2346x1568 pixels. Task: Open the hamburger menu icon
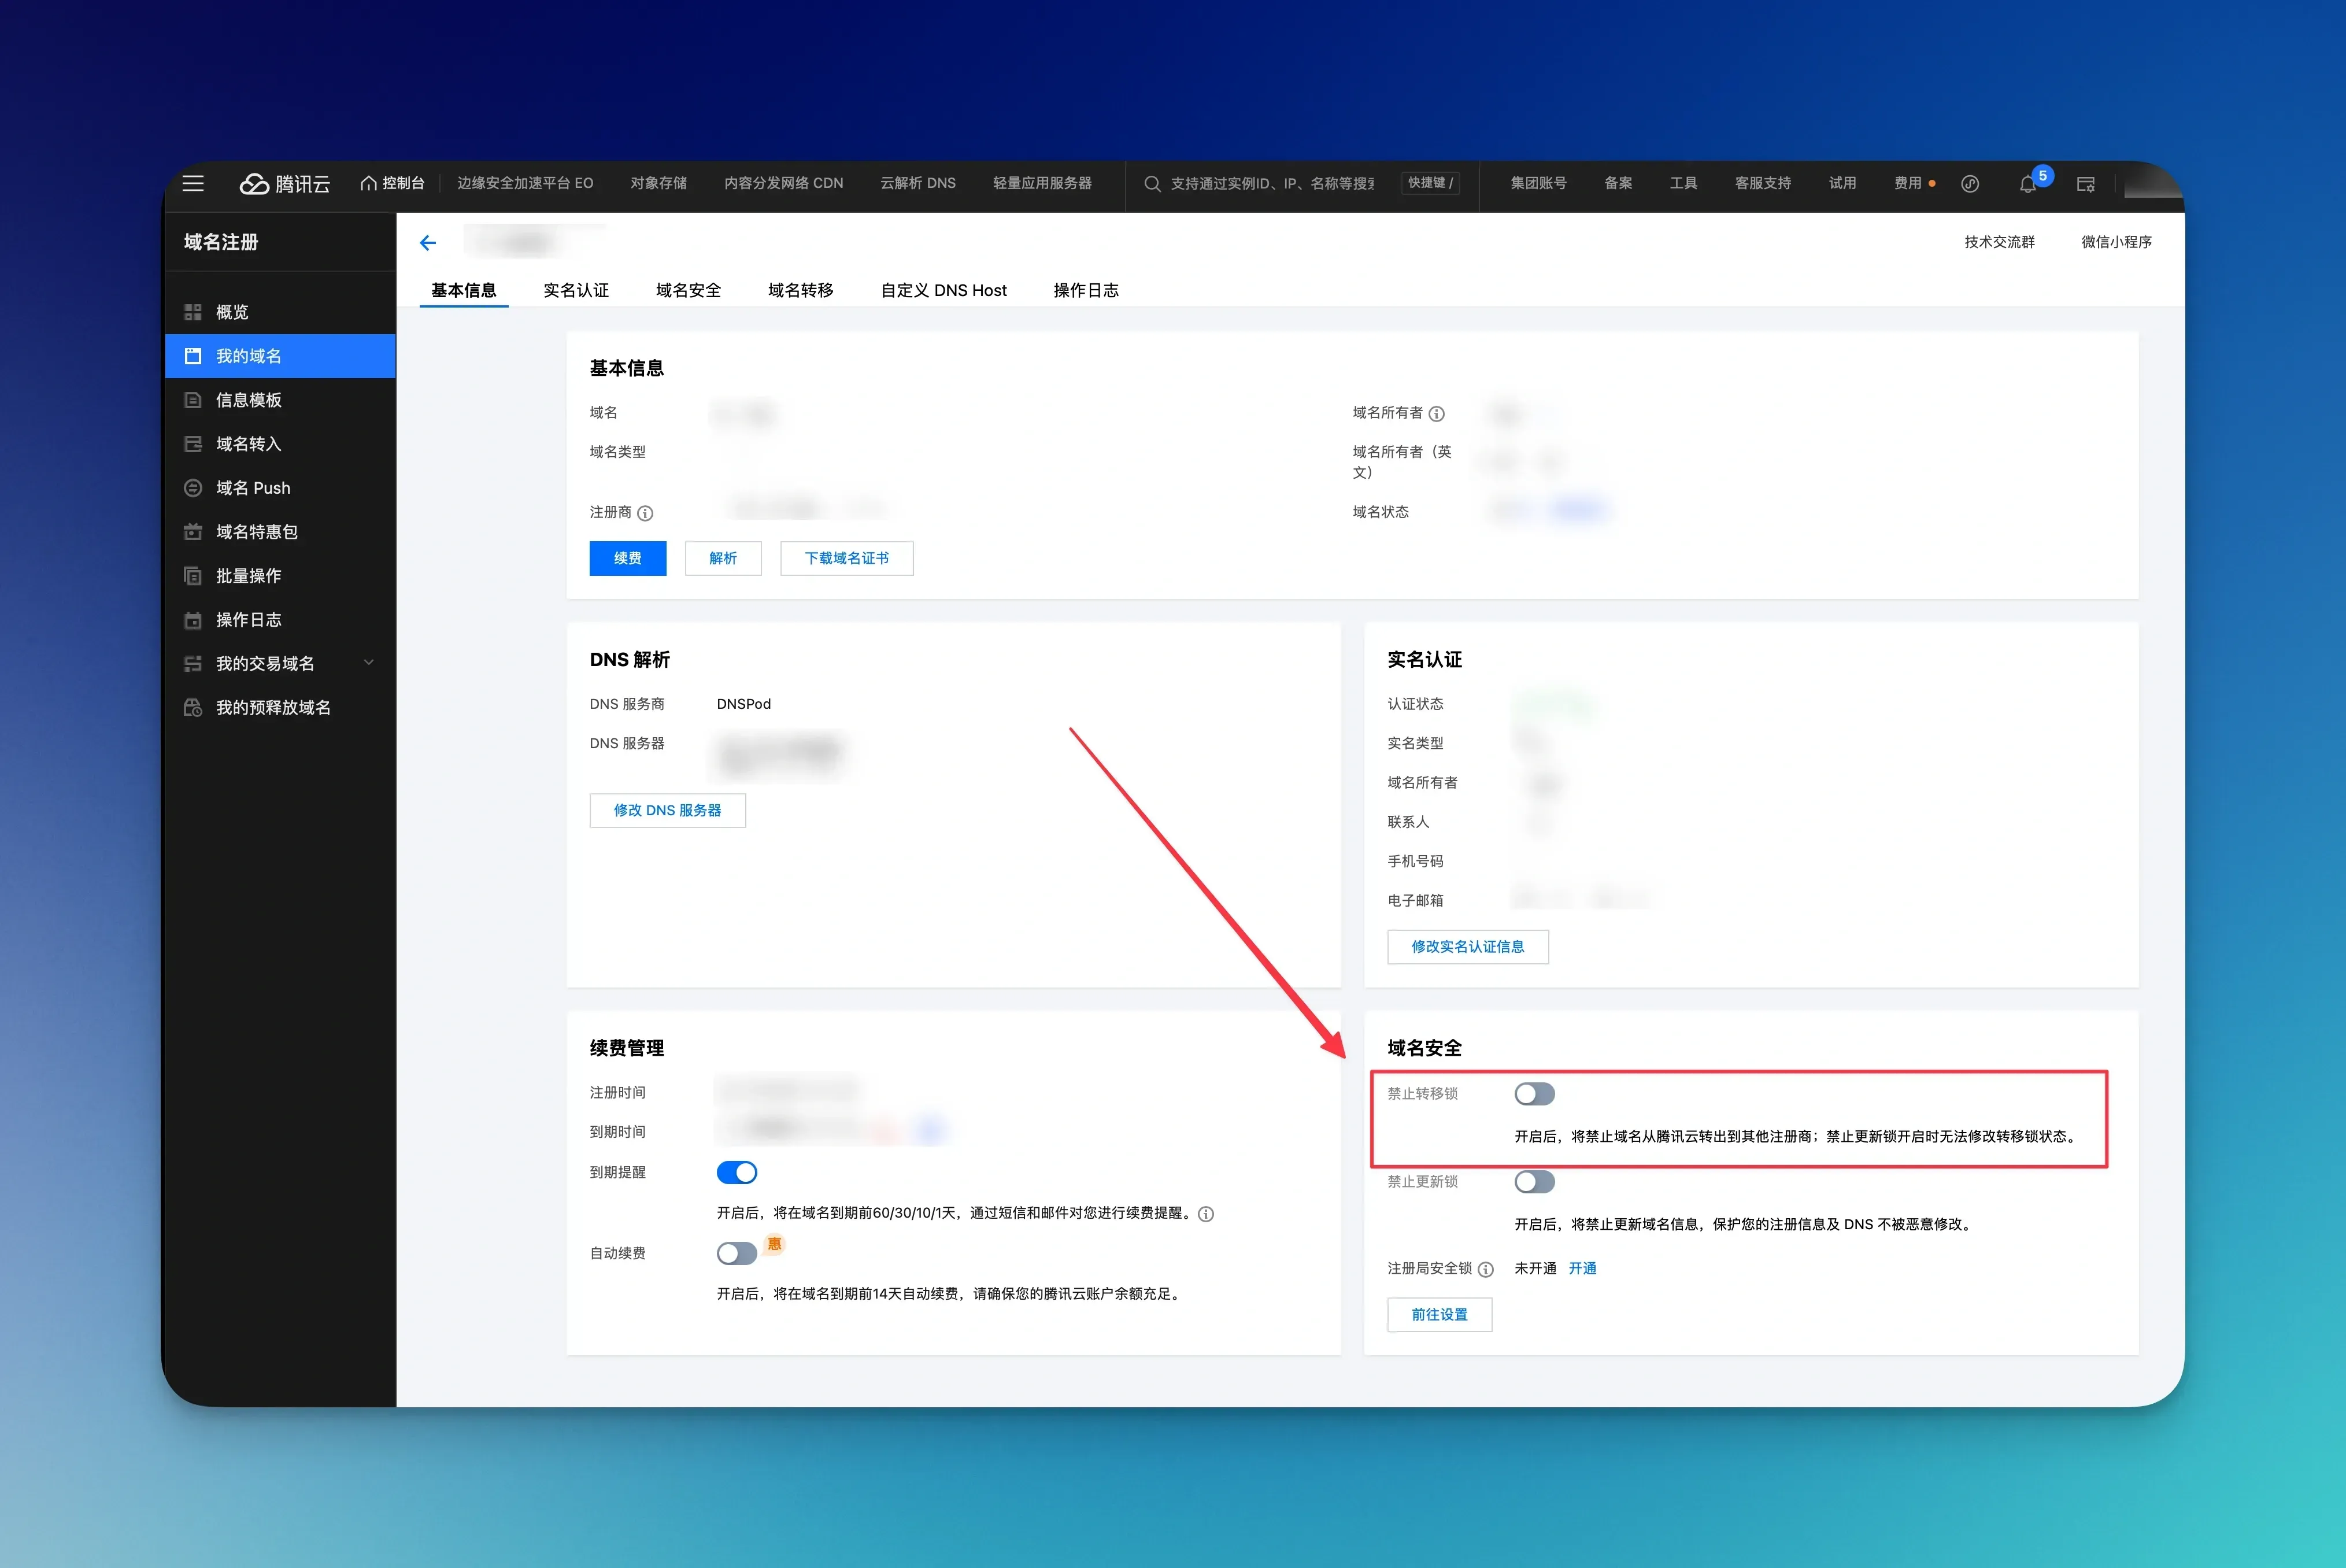pyautogui.click(x=193, y=183)
